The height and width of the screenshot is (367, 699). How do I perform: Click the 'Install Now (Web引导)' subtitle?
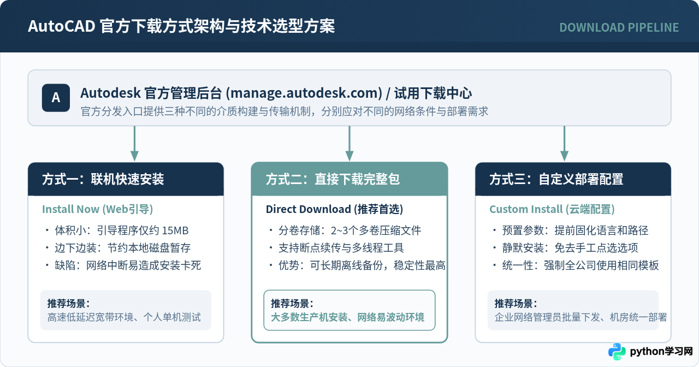point(97,209)
